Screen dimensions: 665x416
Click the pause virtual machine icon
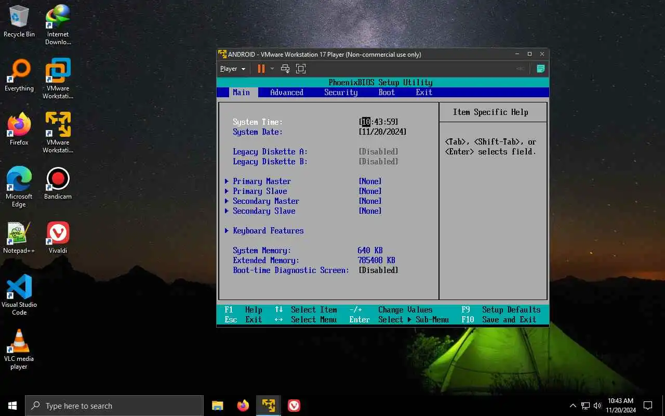261,69
